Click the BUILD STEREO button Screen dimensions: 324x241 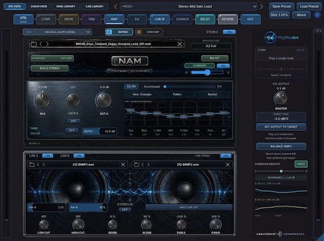click(50, 68)
